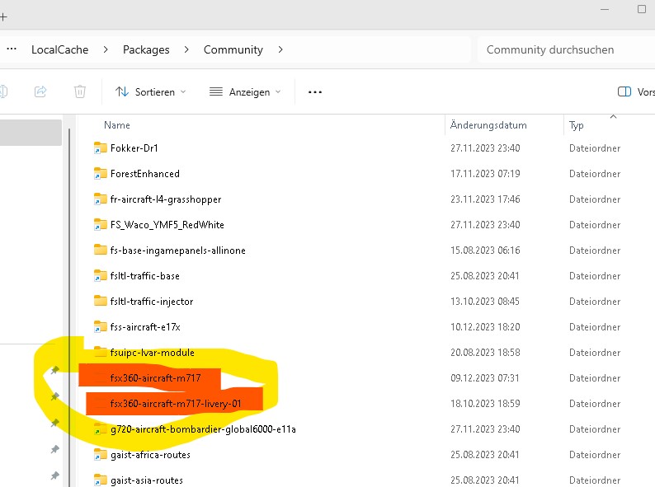Select Community in the address bar
655x487 pixels.
click(233, 49)
